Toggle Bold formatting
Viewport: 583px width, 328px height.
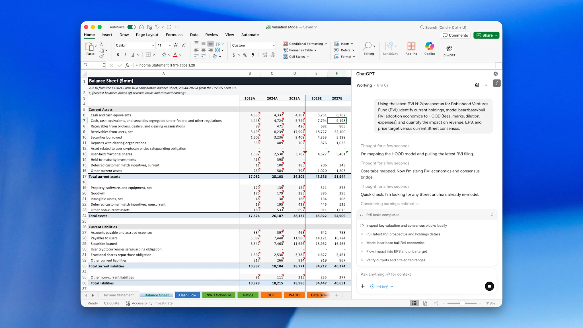pyautogui.click(x=118, y=55)
